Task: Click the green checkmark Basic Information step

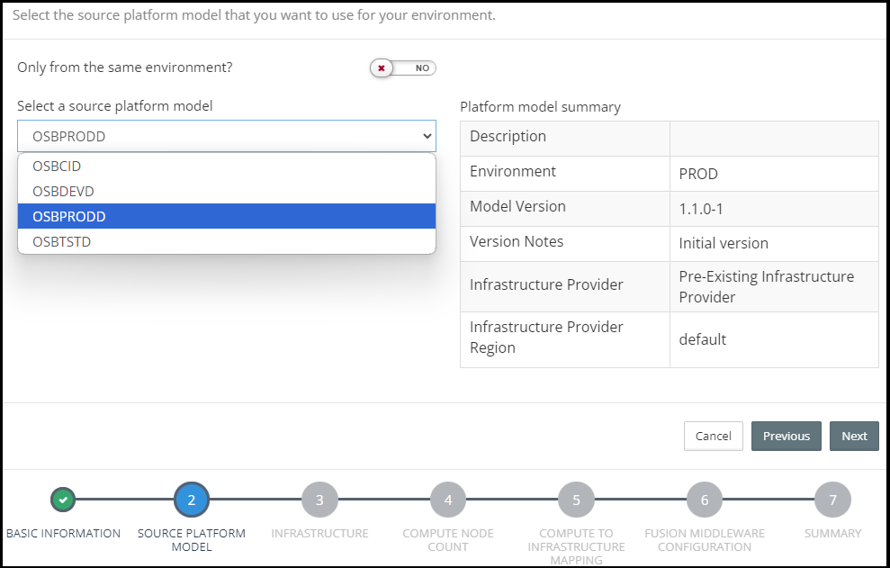Action: [x=63, y=500]
